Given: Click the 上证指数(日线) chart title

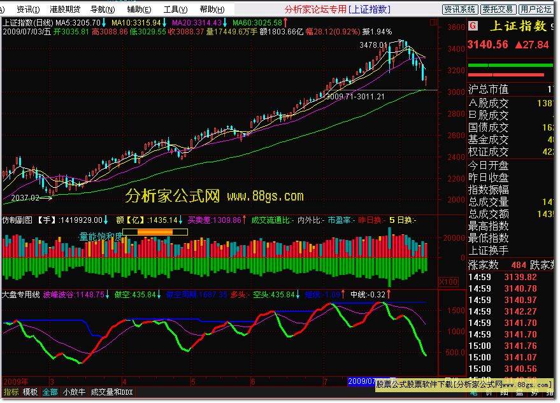Looking at the screenshot, I should click(x=28, y=23).
